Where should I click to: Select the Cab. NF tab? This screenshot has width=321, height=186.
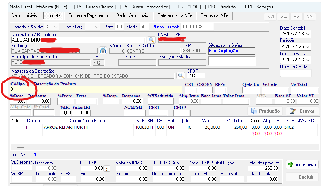(53, 16)
